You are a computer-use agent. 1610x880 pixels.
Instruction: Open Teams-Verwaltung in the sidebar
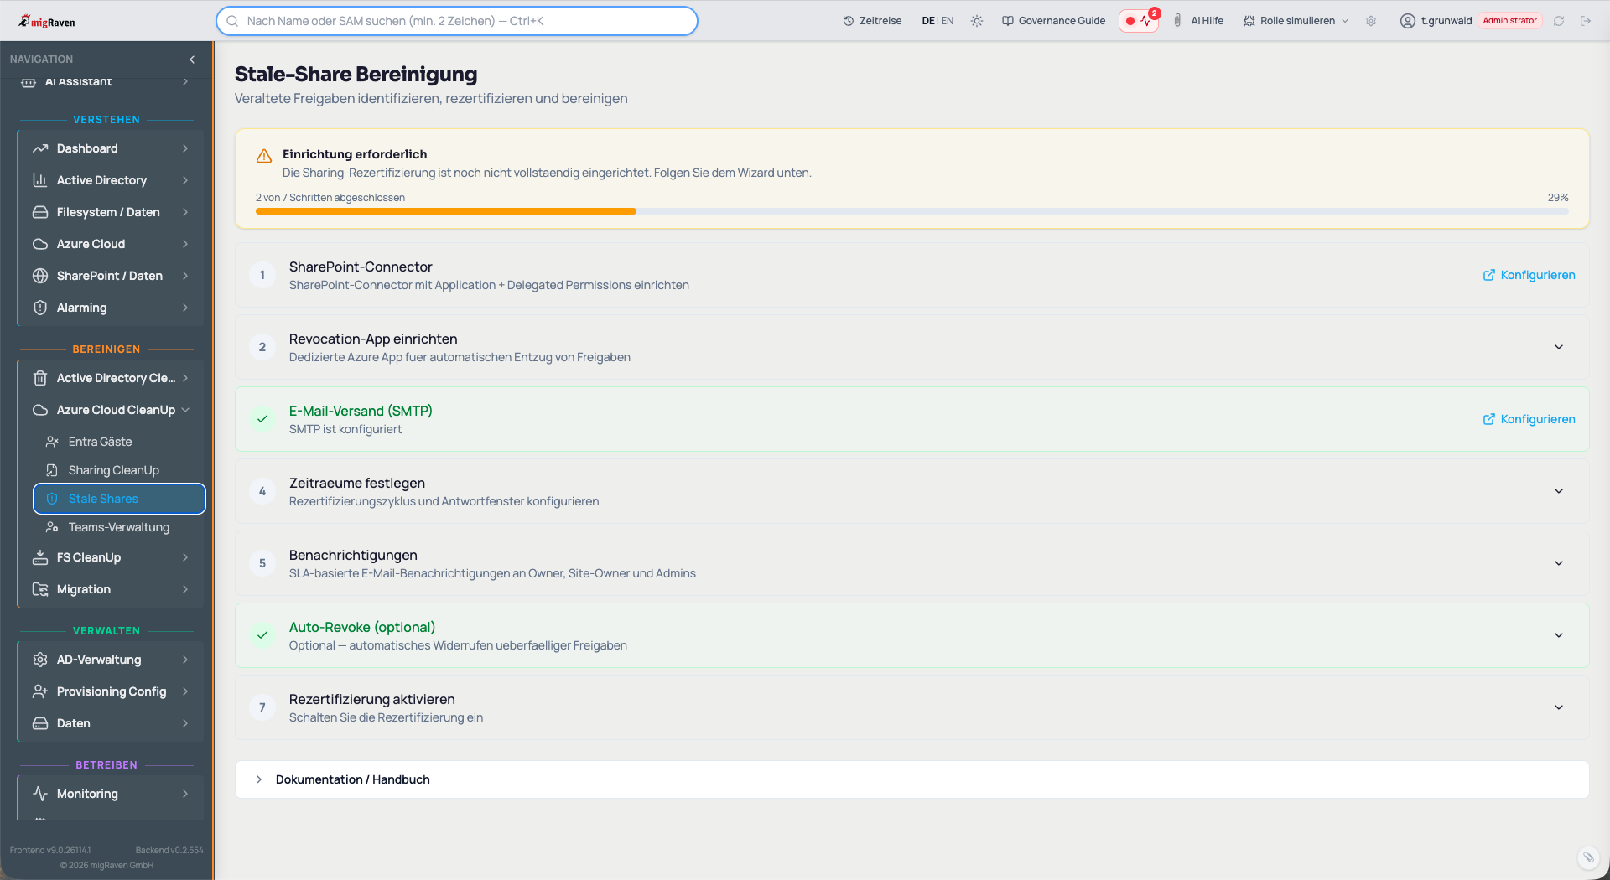point(118,527)
